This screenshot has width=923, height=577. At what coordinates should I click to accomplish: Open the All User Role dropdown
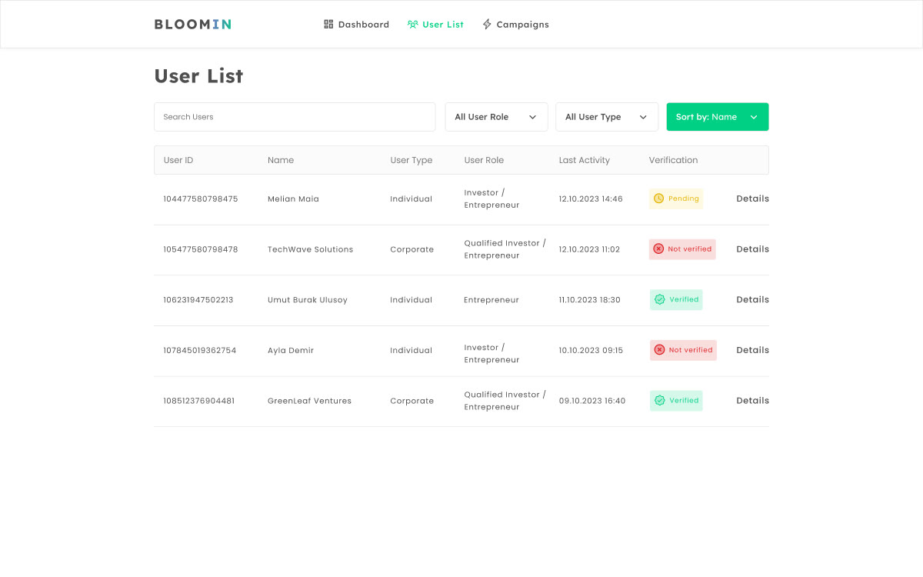pos(496,117)
